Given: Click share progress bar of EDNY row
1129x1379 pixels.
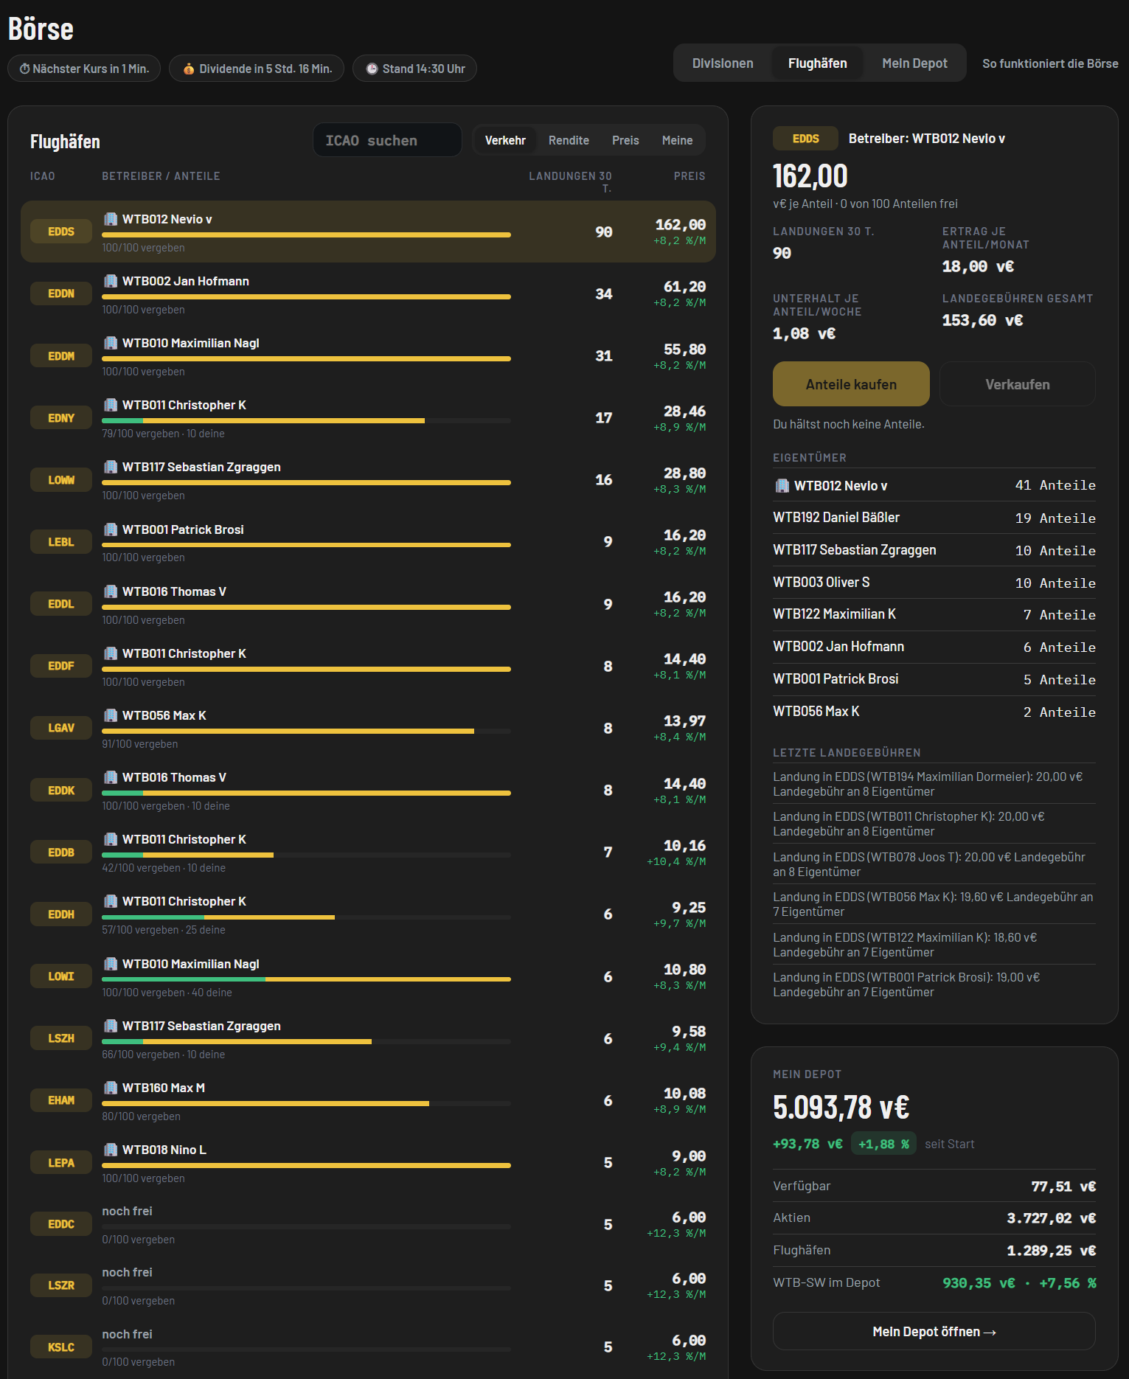Looking at the screenshot, I should tap(306, 420).
